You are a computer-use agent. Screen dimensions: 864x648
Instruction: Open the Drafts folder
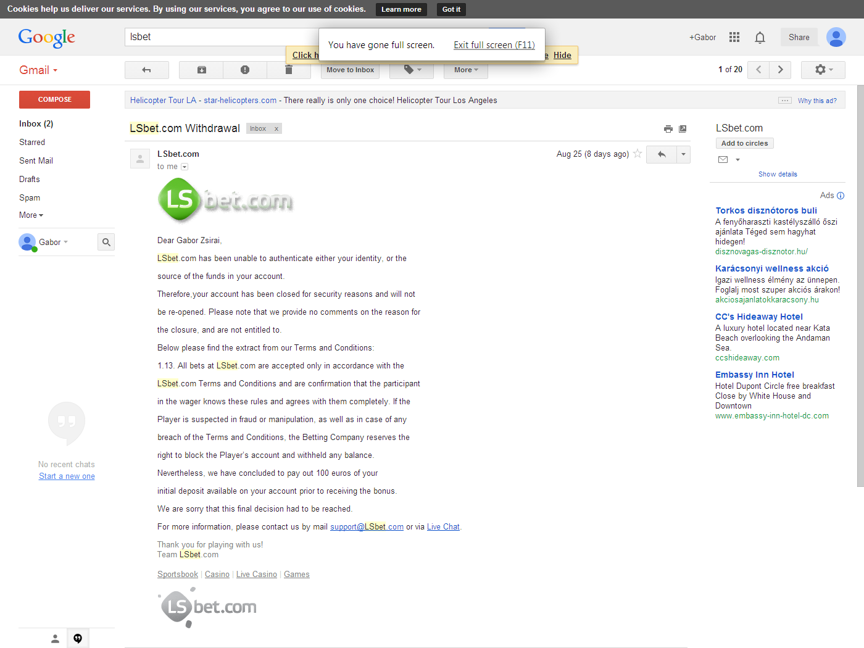pyautogui.click(x=30, y=179)
